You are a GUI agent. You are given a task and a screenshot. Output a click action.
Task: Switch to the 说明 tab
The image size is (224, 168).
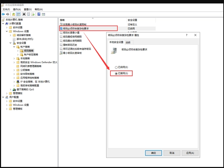pyautogui.click(x=128, y=42)
